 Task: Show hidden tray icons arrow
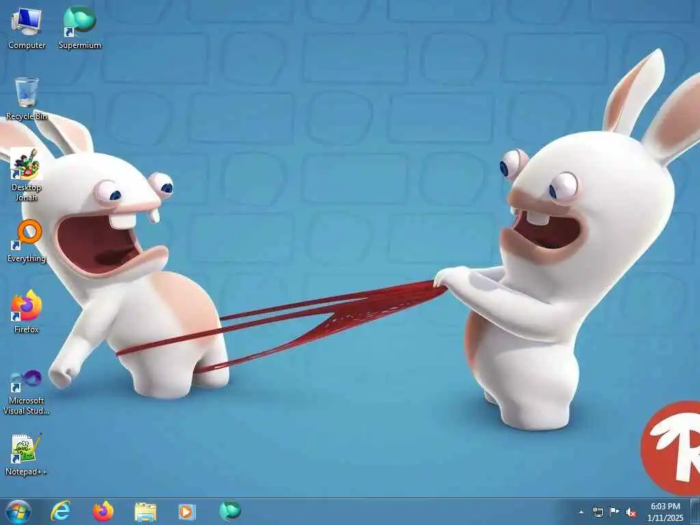581,512
